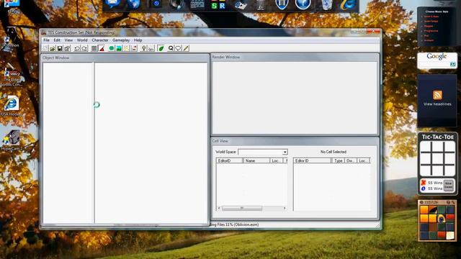Viewport: 461px width, 259px height.
Task: Click the center Tic-Tac-Toe square
Action: tap(437, 158)
